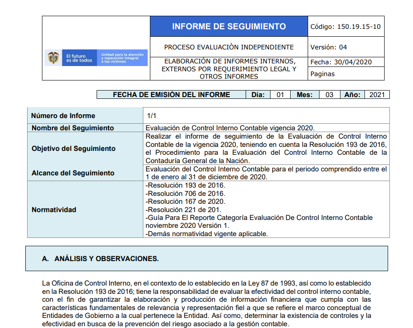Click the '-Resolución 706 de 2016.' line
Image resolution: width=413 pixels, height=328 pixels.
click(185, 194)
